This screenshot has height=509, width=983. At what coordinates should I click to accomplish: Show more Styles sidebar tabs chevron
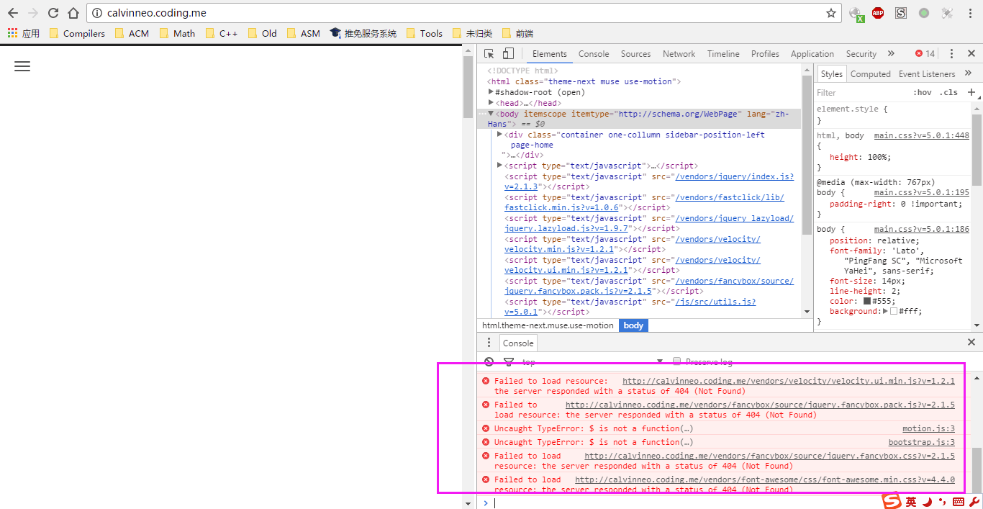point(968,73)
